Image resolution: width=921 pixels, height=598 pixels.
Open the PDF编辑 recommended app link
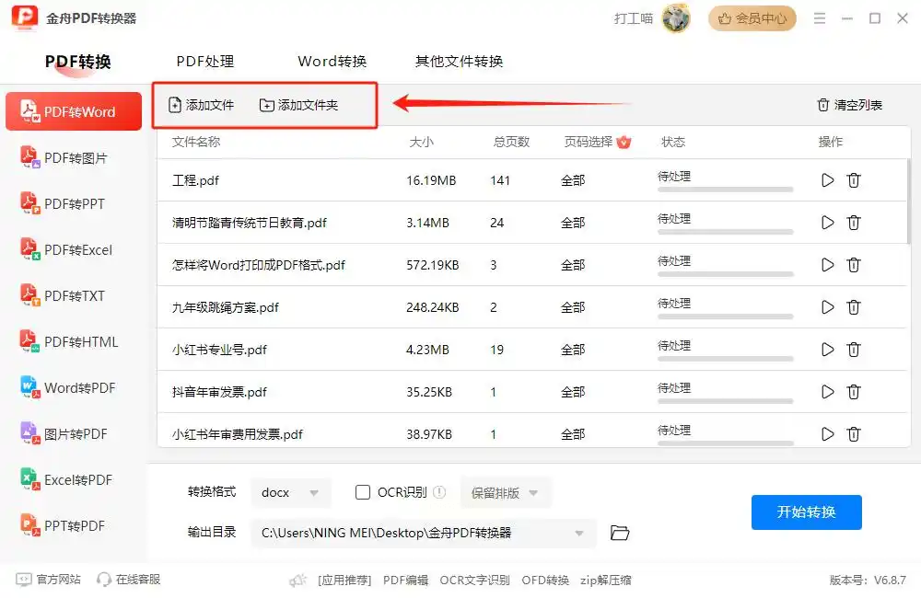(x=405, y=581)
